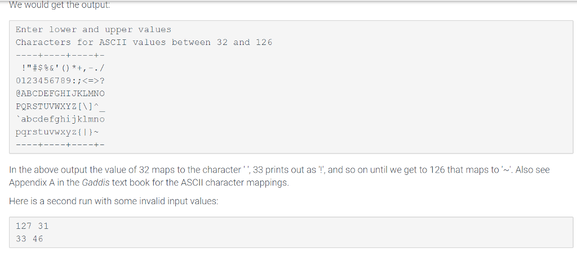Click the '127 31' input line
The width and height of the screenshot is (577, 257).
pos(32,226)
